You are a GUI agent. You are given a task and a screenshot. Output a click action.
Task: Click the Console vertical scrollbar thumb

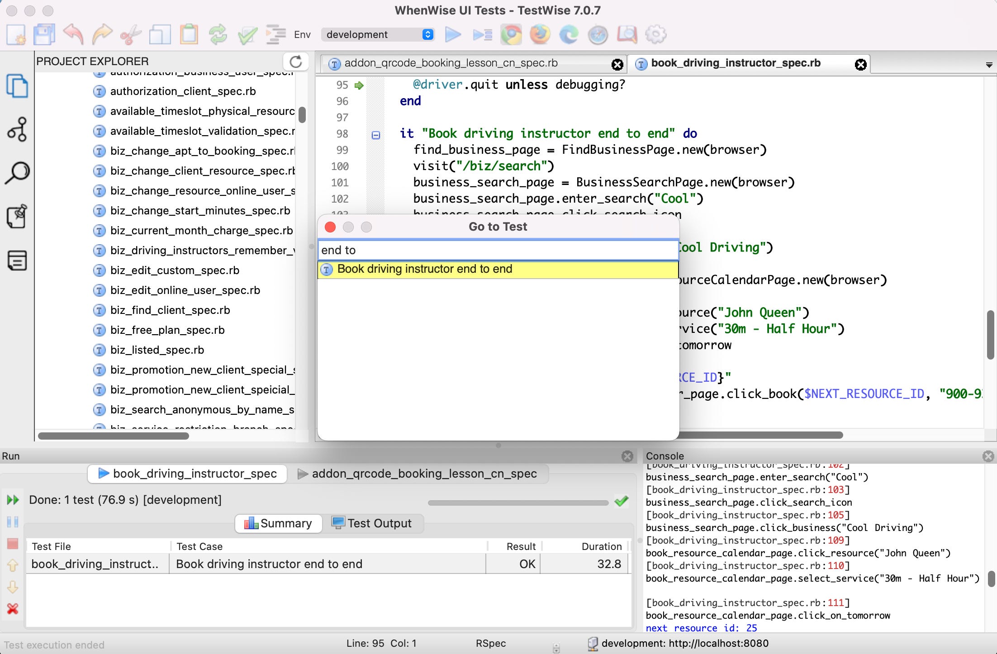[x=991, y=579]
